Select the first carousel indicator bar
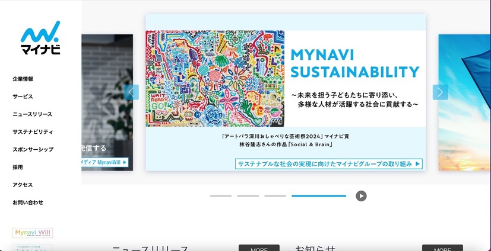 point(221,196)
